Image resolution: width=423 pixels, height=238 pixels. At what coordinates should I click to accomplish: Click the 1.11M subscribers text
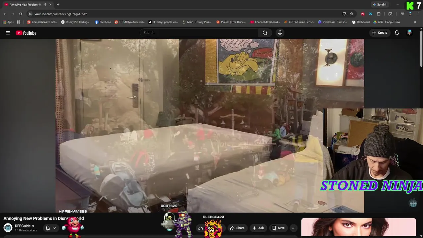26,230
